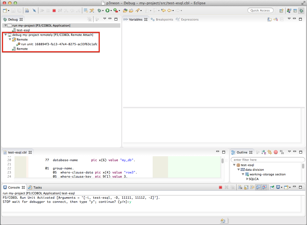Toggle Link with Editor in Outline
Screen dimensions: 307x225
(270, 152)
